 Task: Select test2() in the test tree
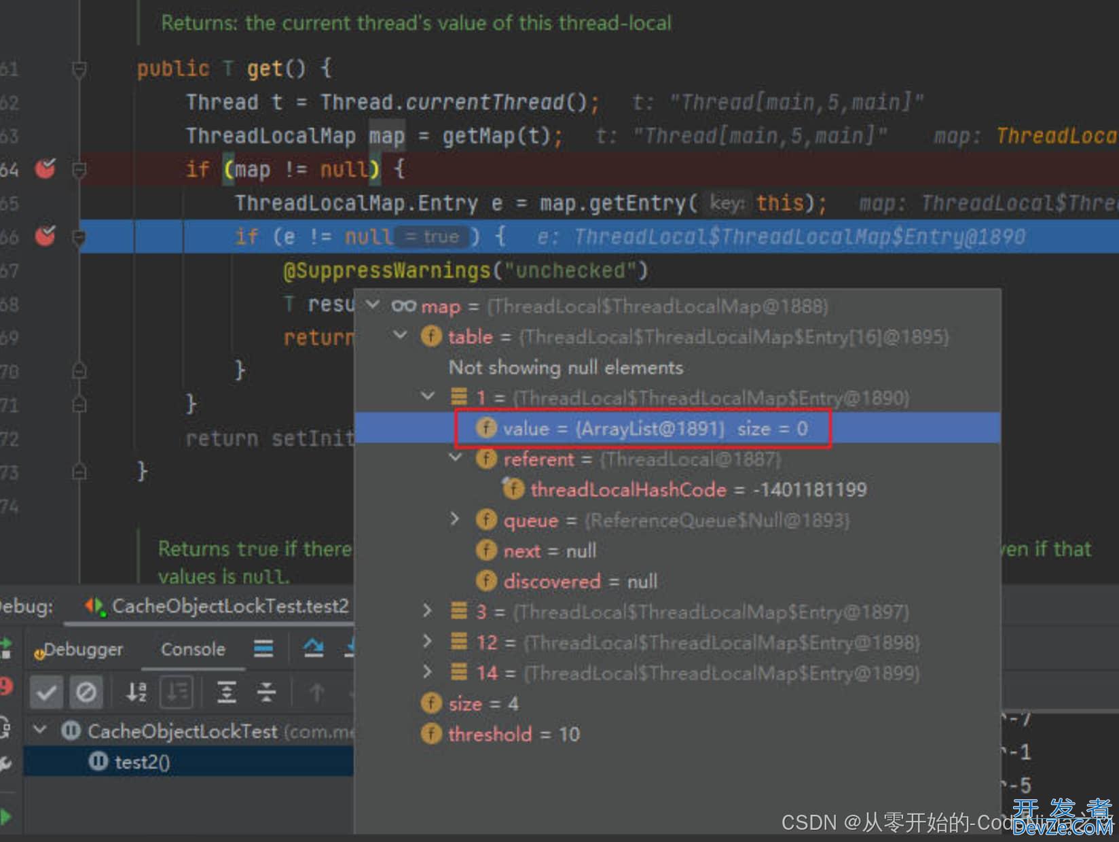189,762
